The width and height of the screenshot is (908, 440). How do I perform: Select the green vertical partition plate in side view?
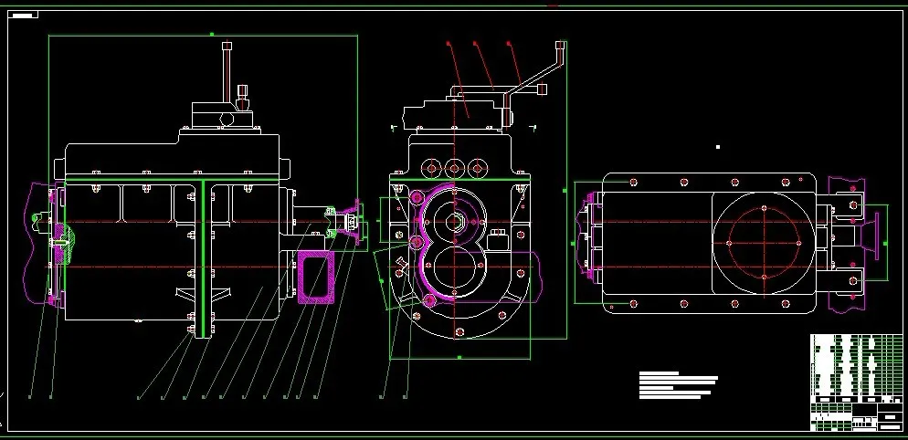pyautogui.click(x=204, y=258)
